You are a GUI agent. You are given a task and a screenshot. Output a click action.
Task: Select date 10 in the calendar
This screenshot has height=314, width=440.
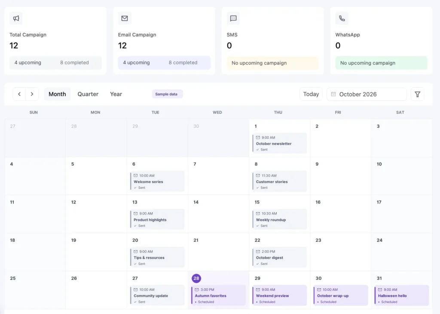(379, 164)
